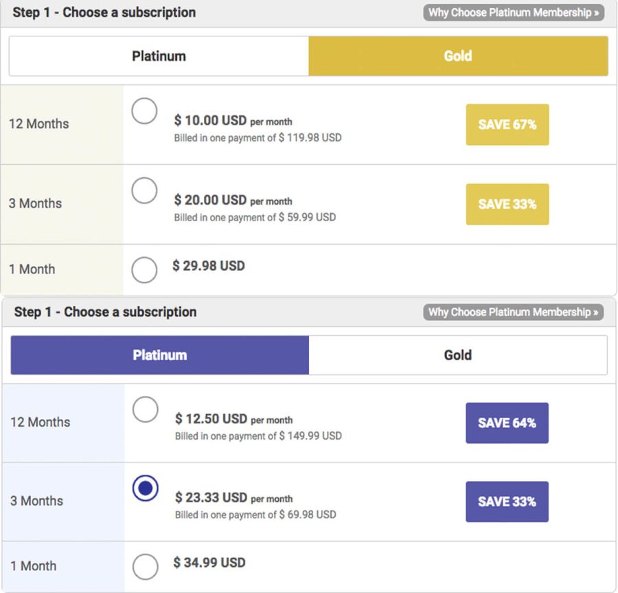Click the yellow SAVE 33% badge
Viewport: 618px width, 593px height.
(x=507, y=204)
